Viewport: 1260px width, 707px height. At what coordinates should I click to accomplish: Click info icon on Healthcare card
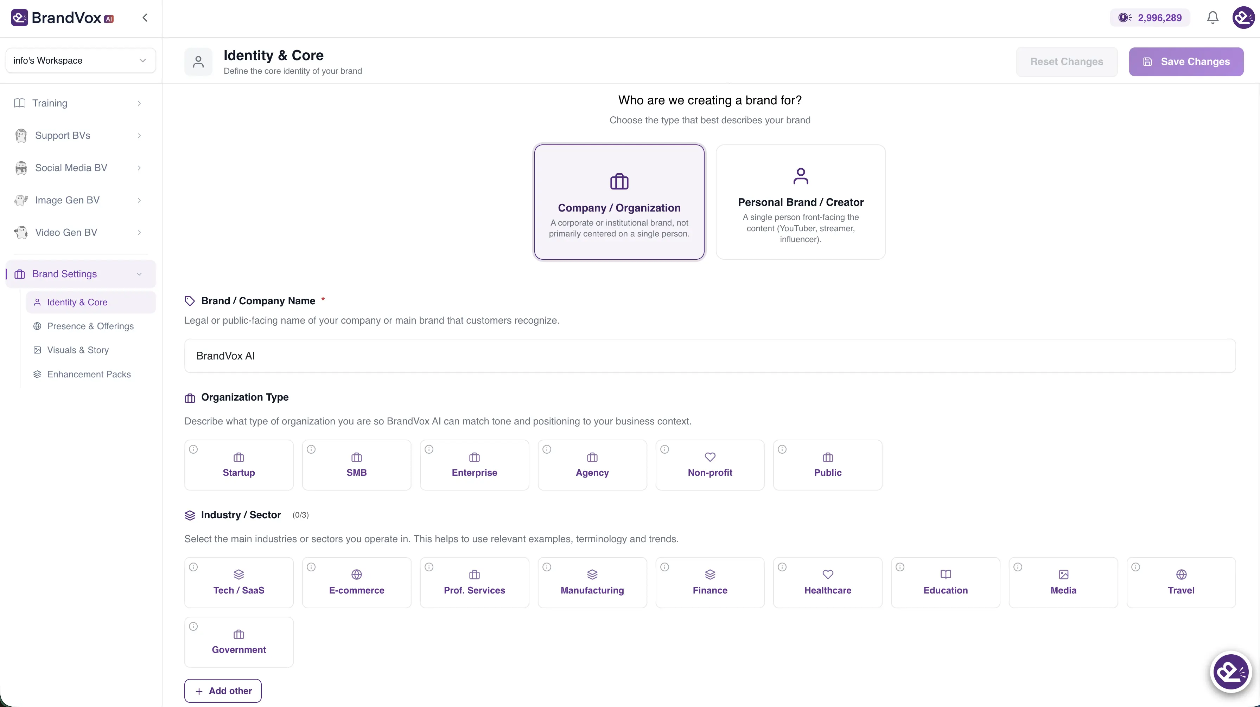[782, 567]
